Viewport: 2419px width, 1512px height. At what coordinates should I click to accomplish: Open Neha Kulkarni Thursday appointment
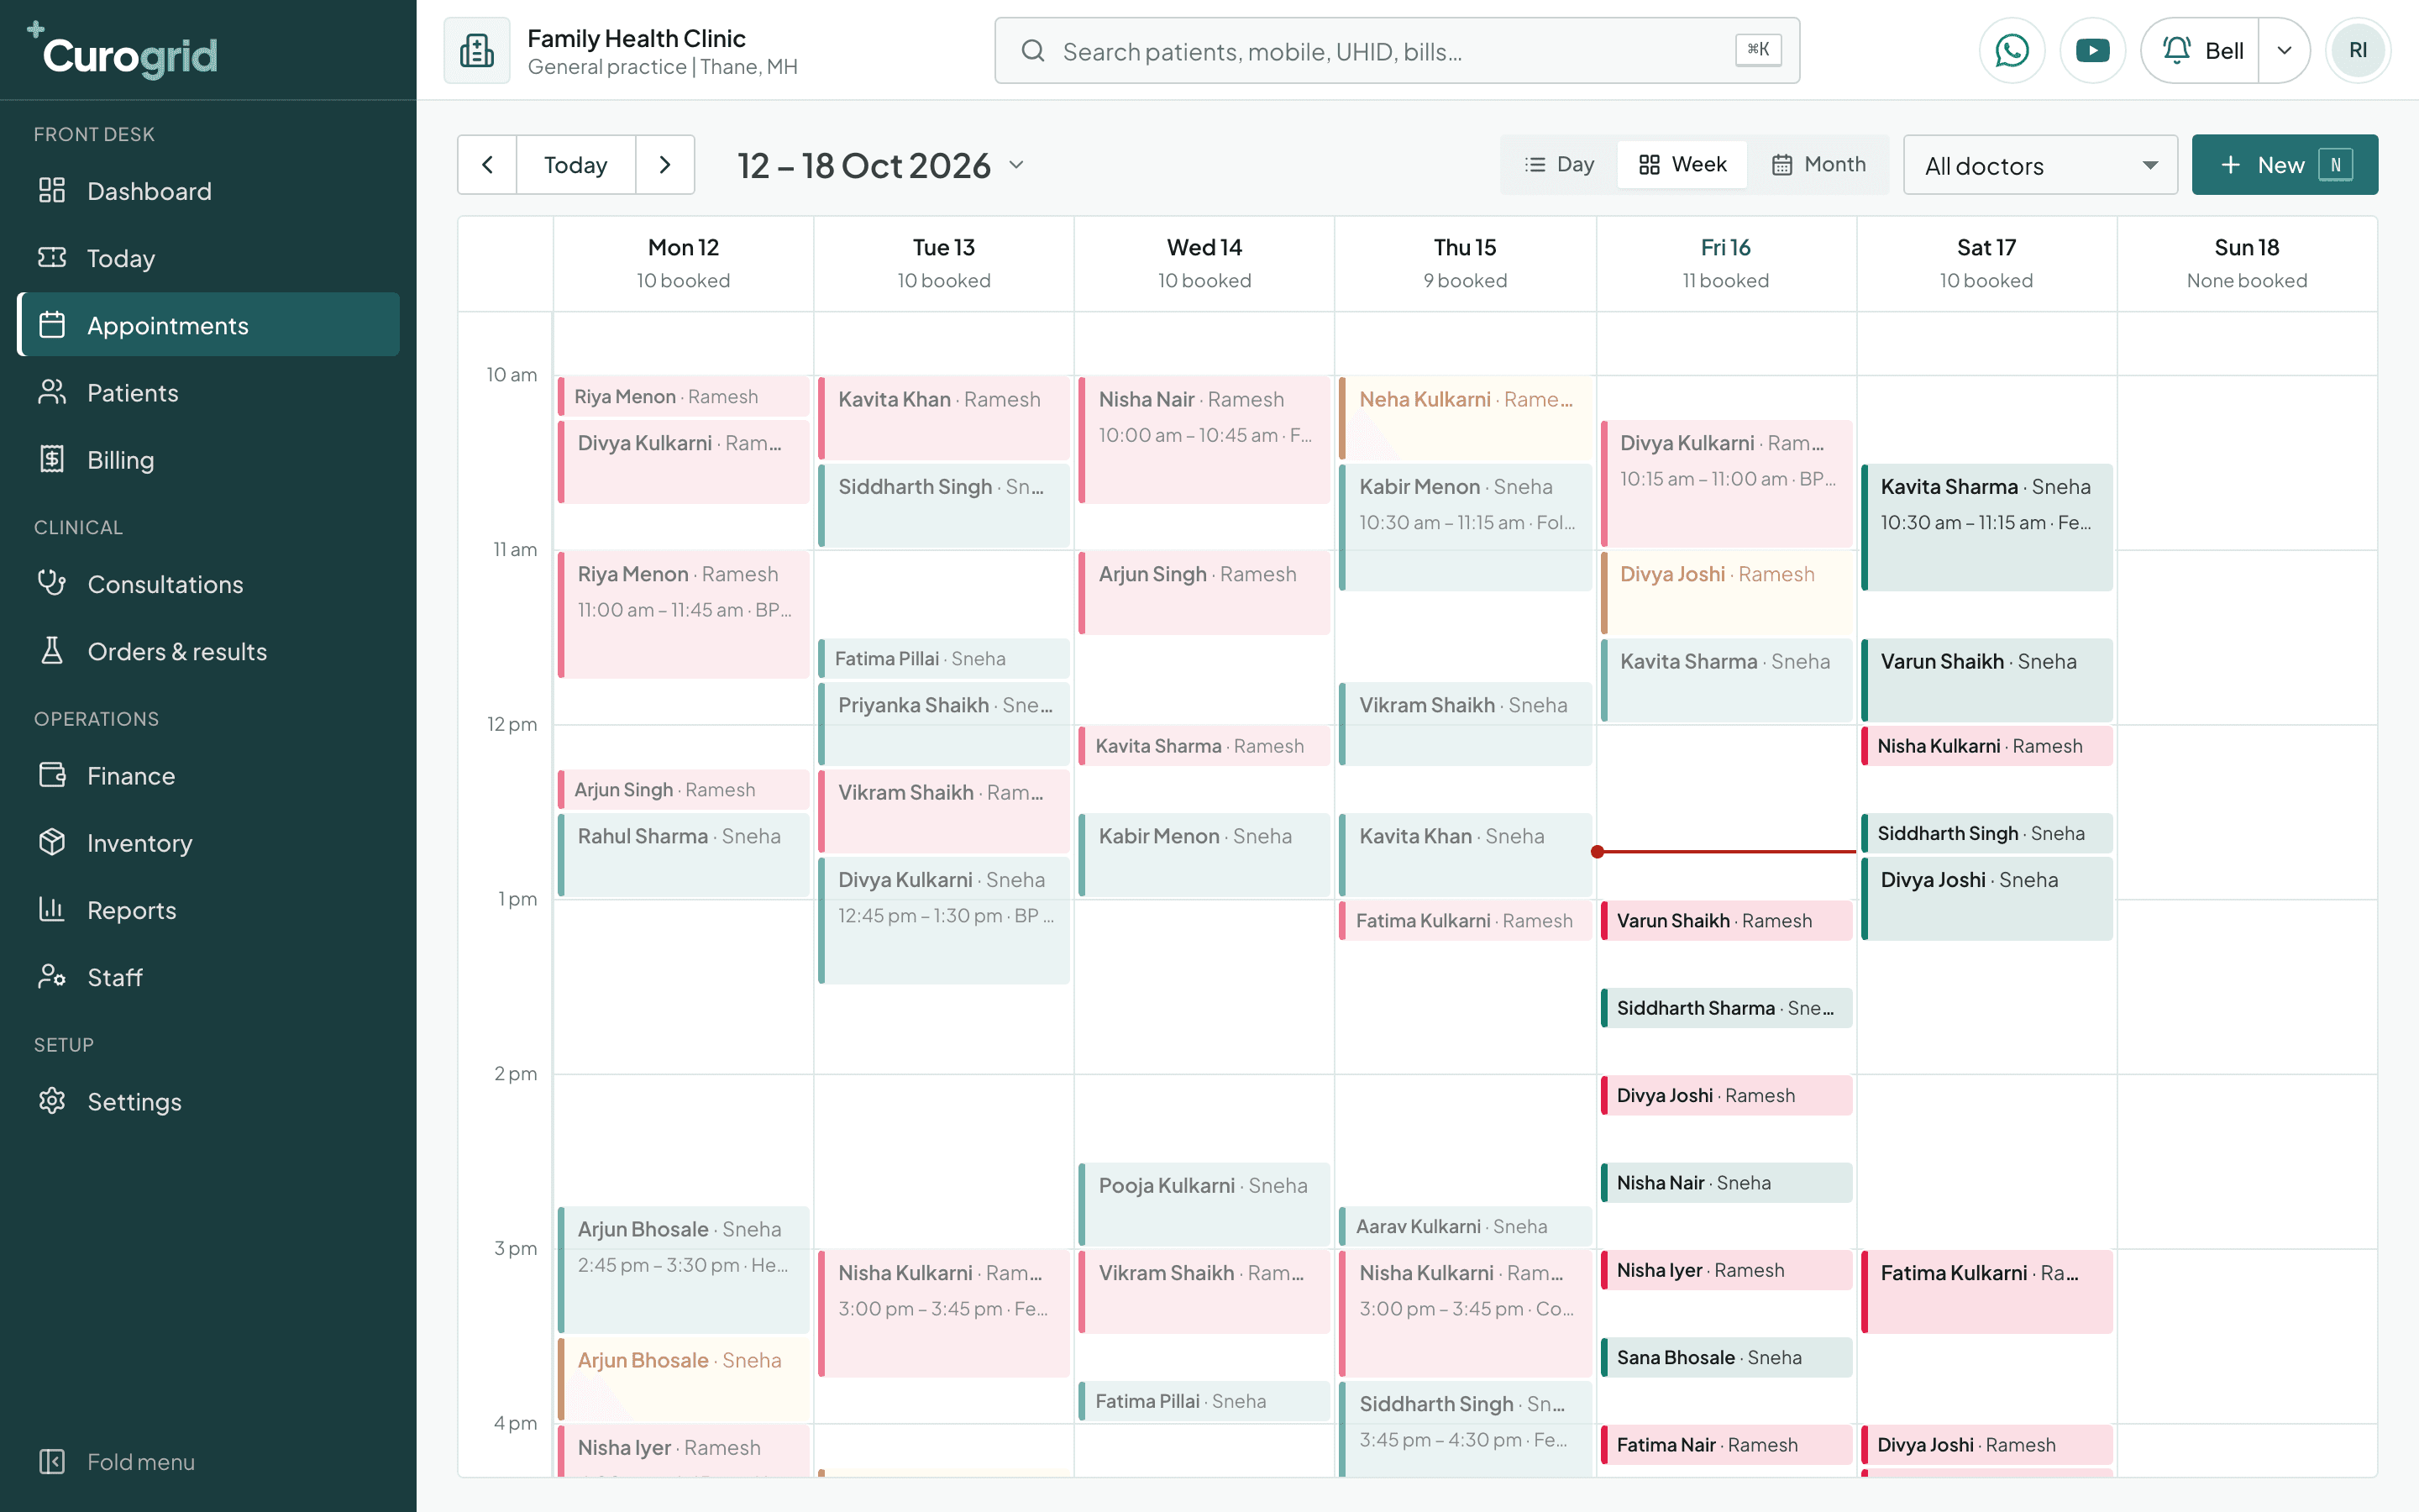click(1466, 418)
